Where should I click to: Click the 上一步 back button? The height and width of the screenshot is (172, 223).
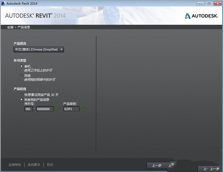(156, 165)
